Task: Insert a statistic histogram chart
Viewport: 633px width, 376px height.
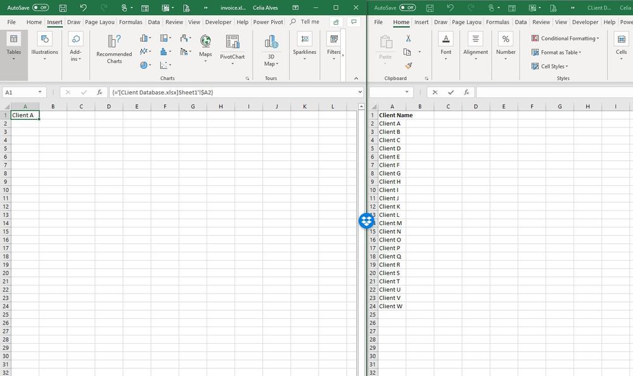Action: (x=165, y=52)
